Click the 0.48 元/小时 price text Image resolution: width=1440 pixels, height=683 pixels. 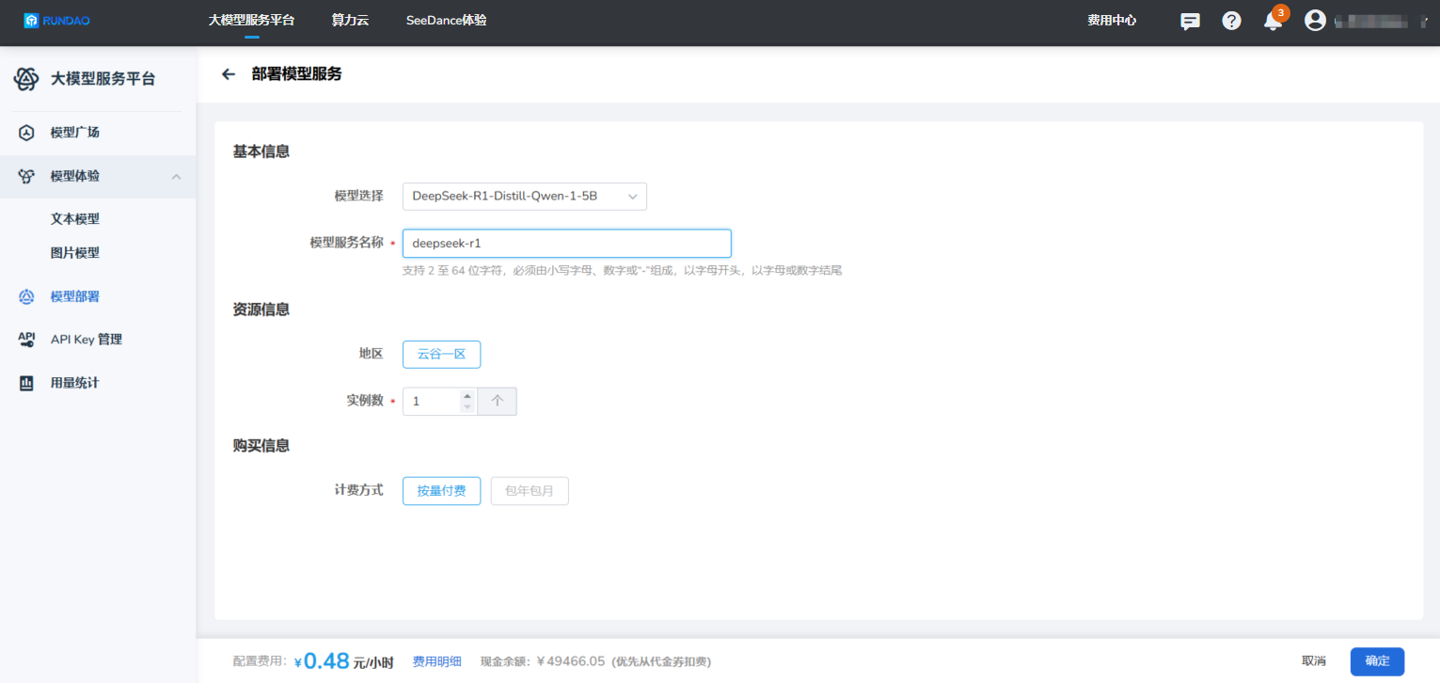343,661
